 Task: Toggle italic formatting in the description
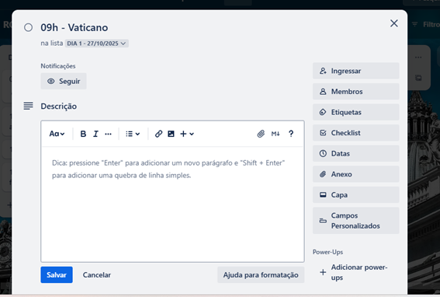click(95, 134)
